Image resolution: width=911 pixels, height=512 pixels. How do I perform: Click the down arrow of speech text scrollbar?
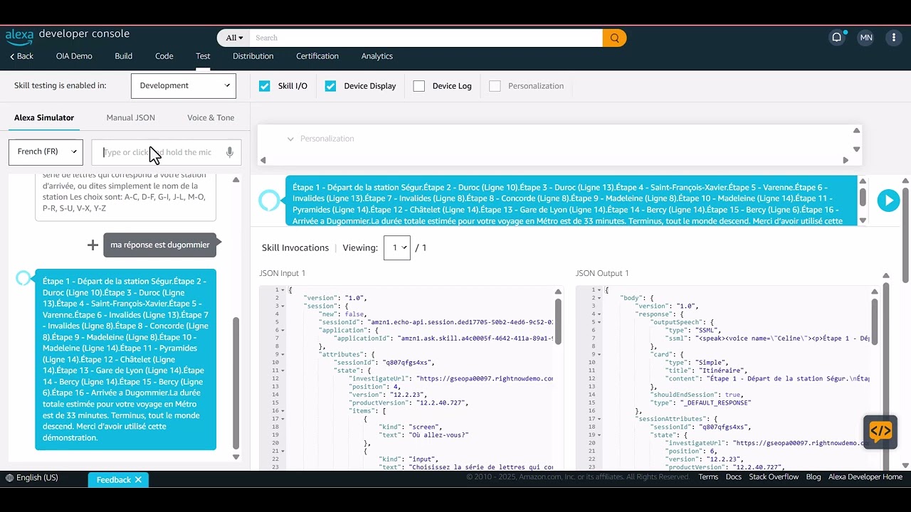click(863, 220)
